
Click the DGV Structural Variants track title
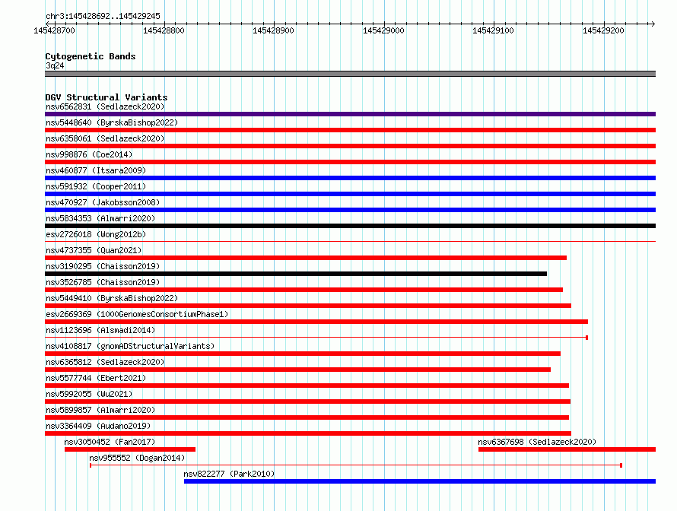pyautogui.click(x=106, y=97)
